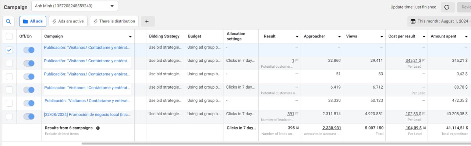Click the 2.311.514 approacher cell
The image size is (471, 146).
332,114
